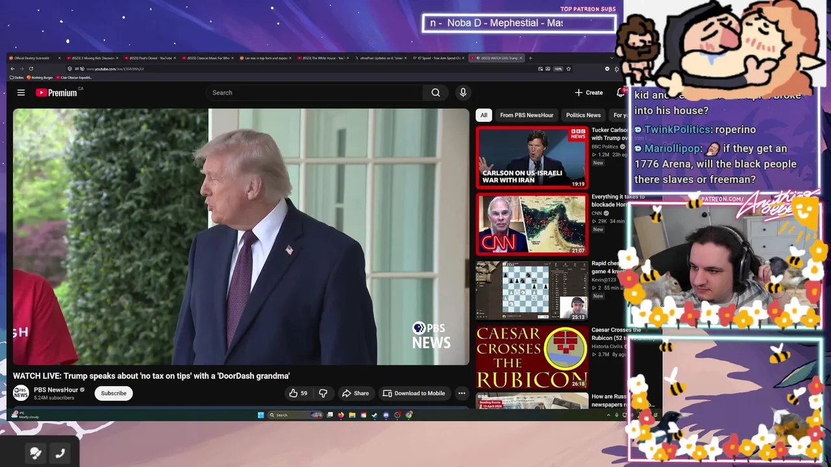Click Windows taskbar Search box

(297, 415)
